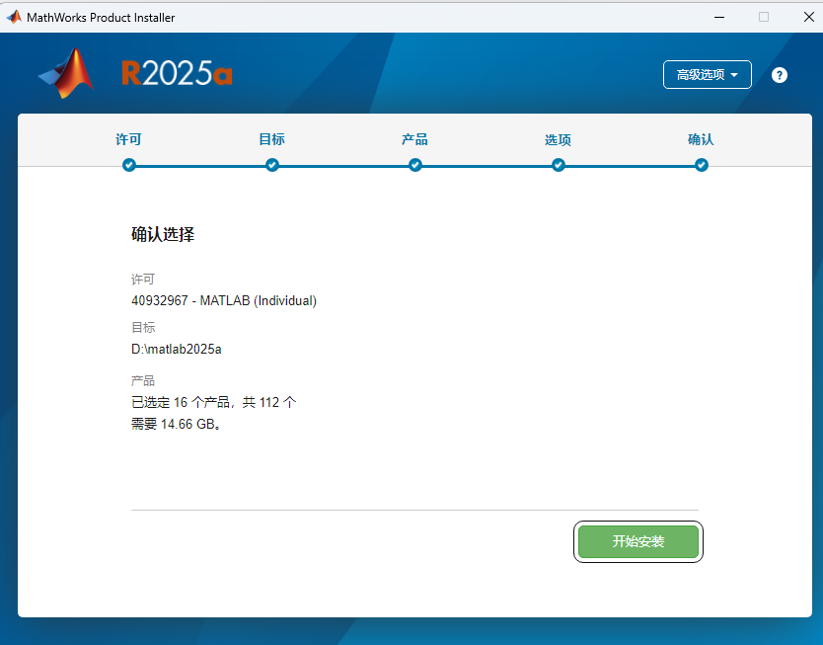The width and height of the screenshot is (823, 645).
Task: Close the MathWorks Product Installer window
Action: tap(809, 17)
